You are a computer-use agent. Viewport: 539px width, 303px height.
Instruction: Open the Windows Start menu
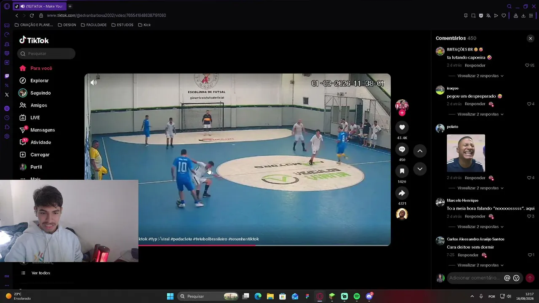(x=170, y=296)
